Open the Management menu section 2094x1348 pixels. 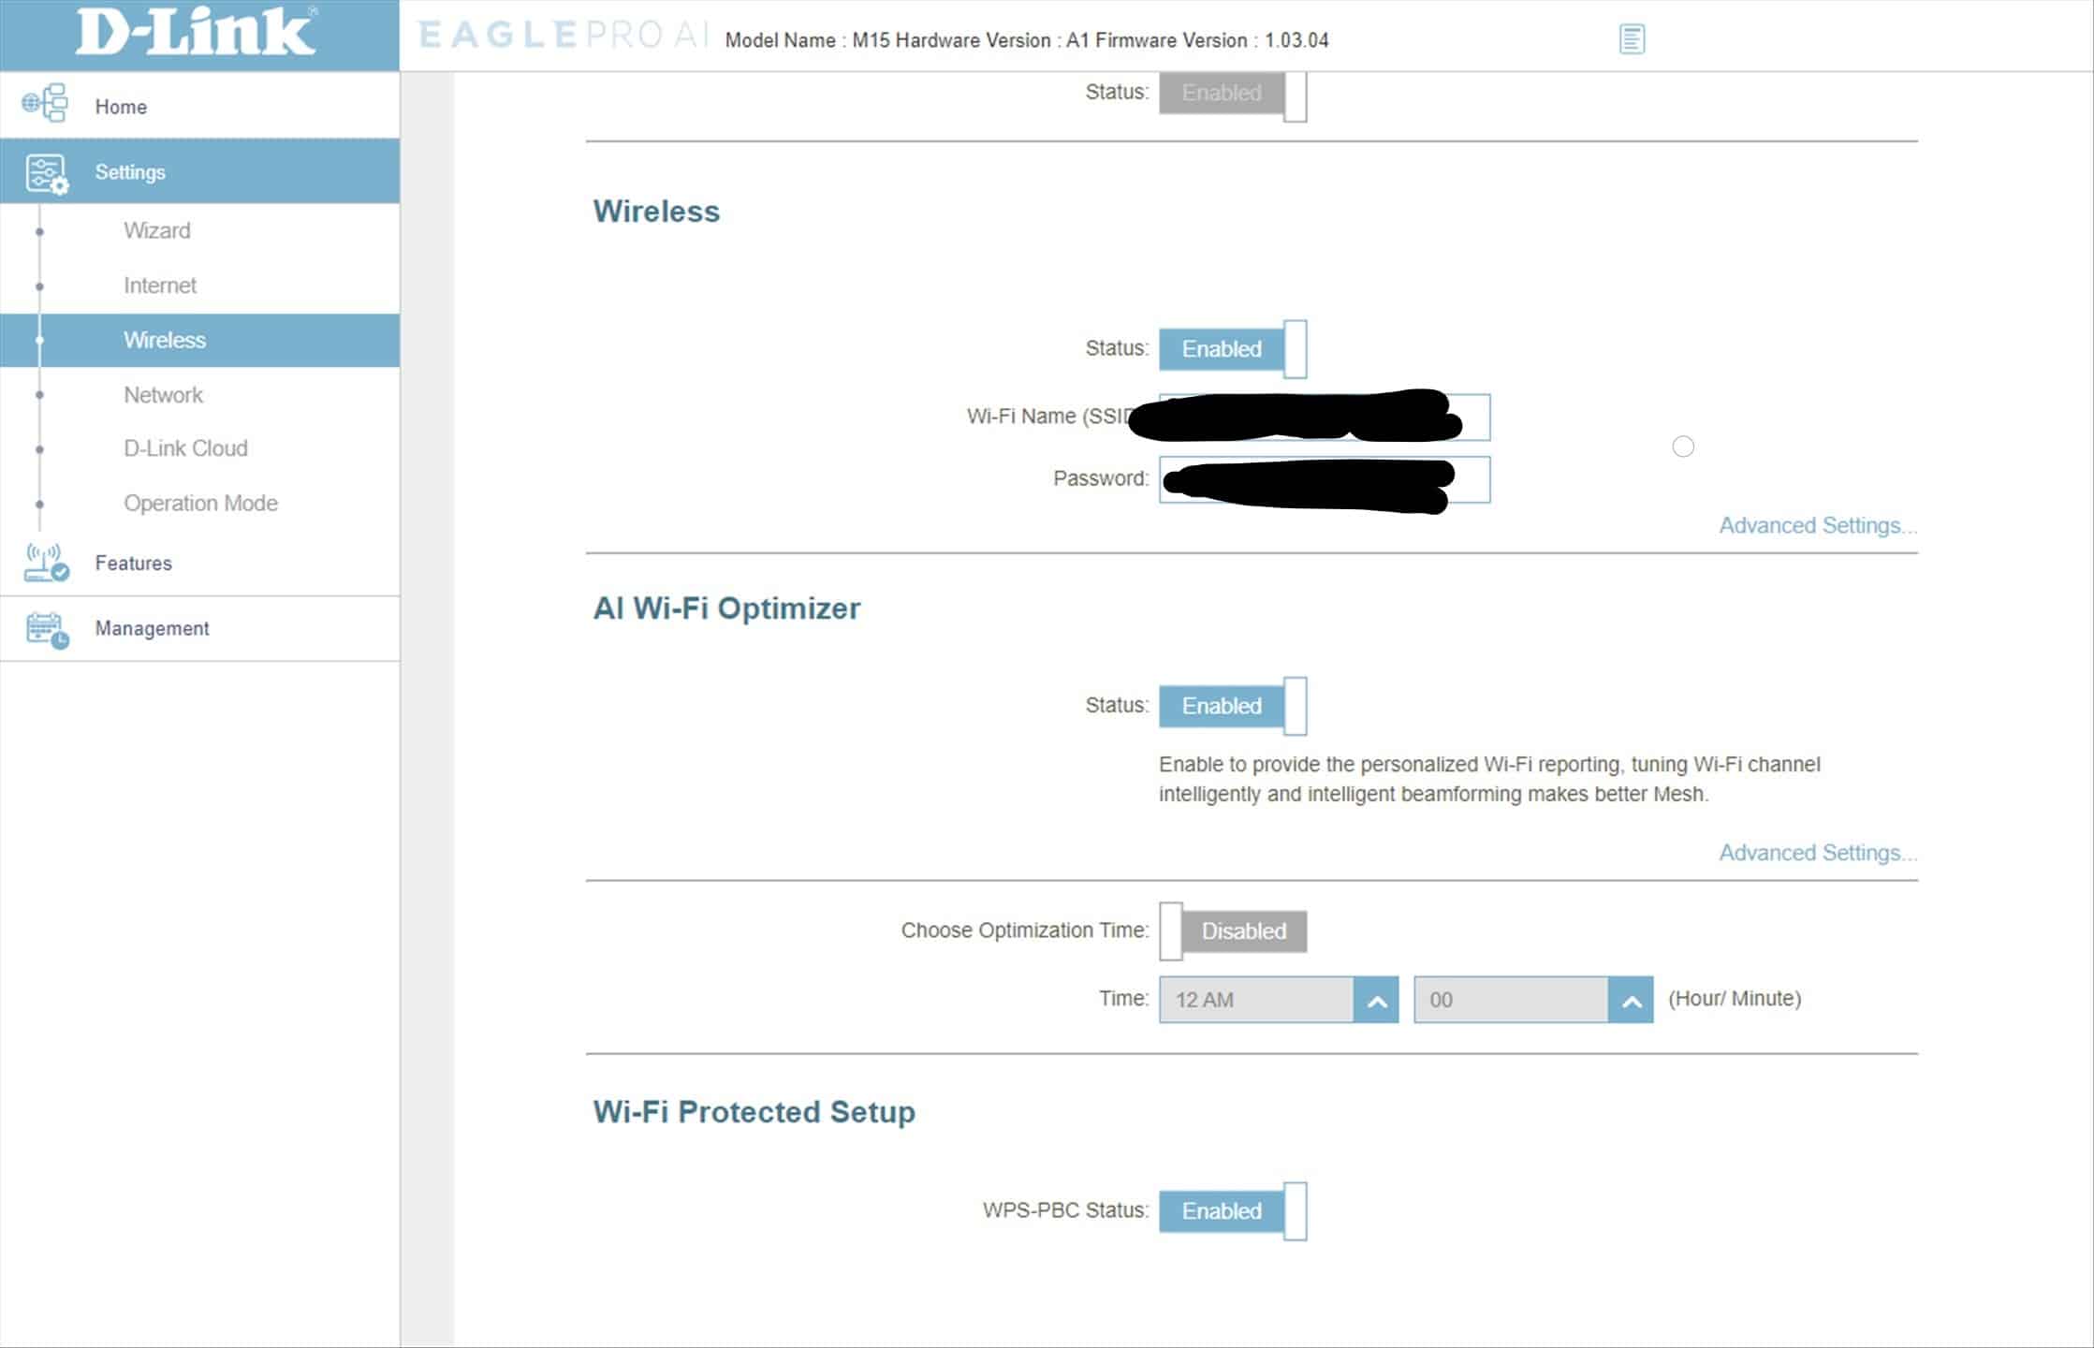pyautogui.click(x=199, y=629)
